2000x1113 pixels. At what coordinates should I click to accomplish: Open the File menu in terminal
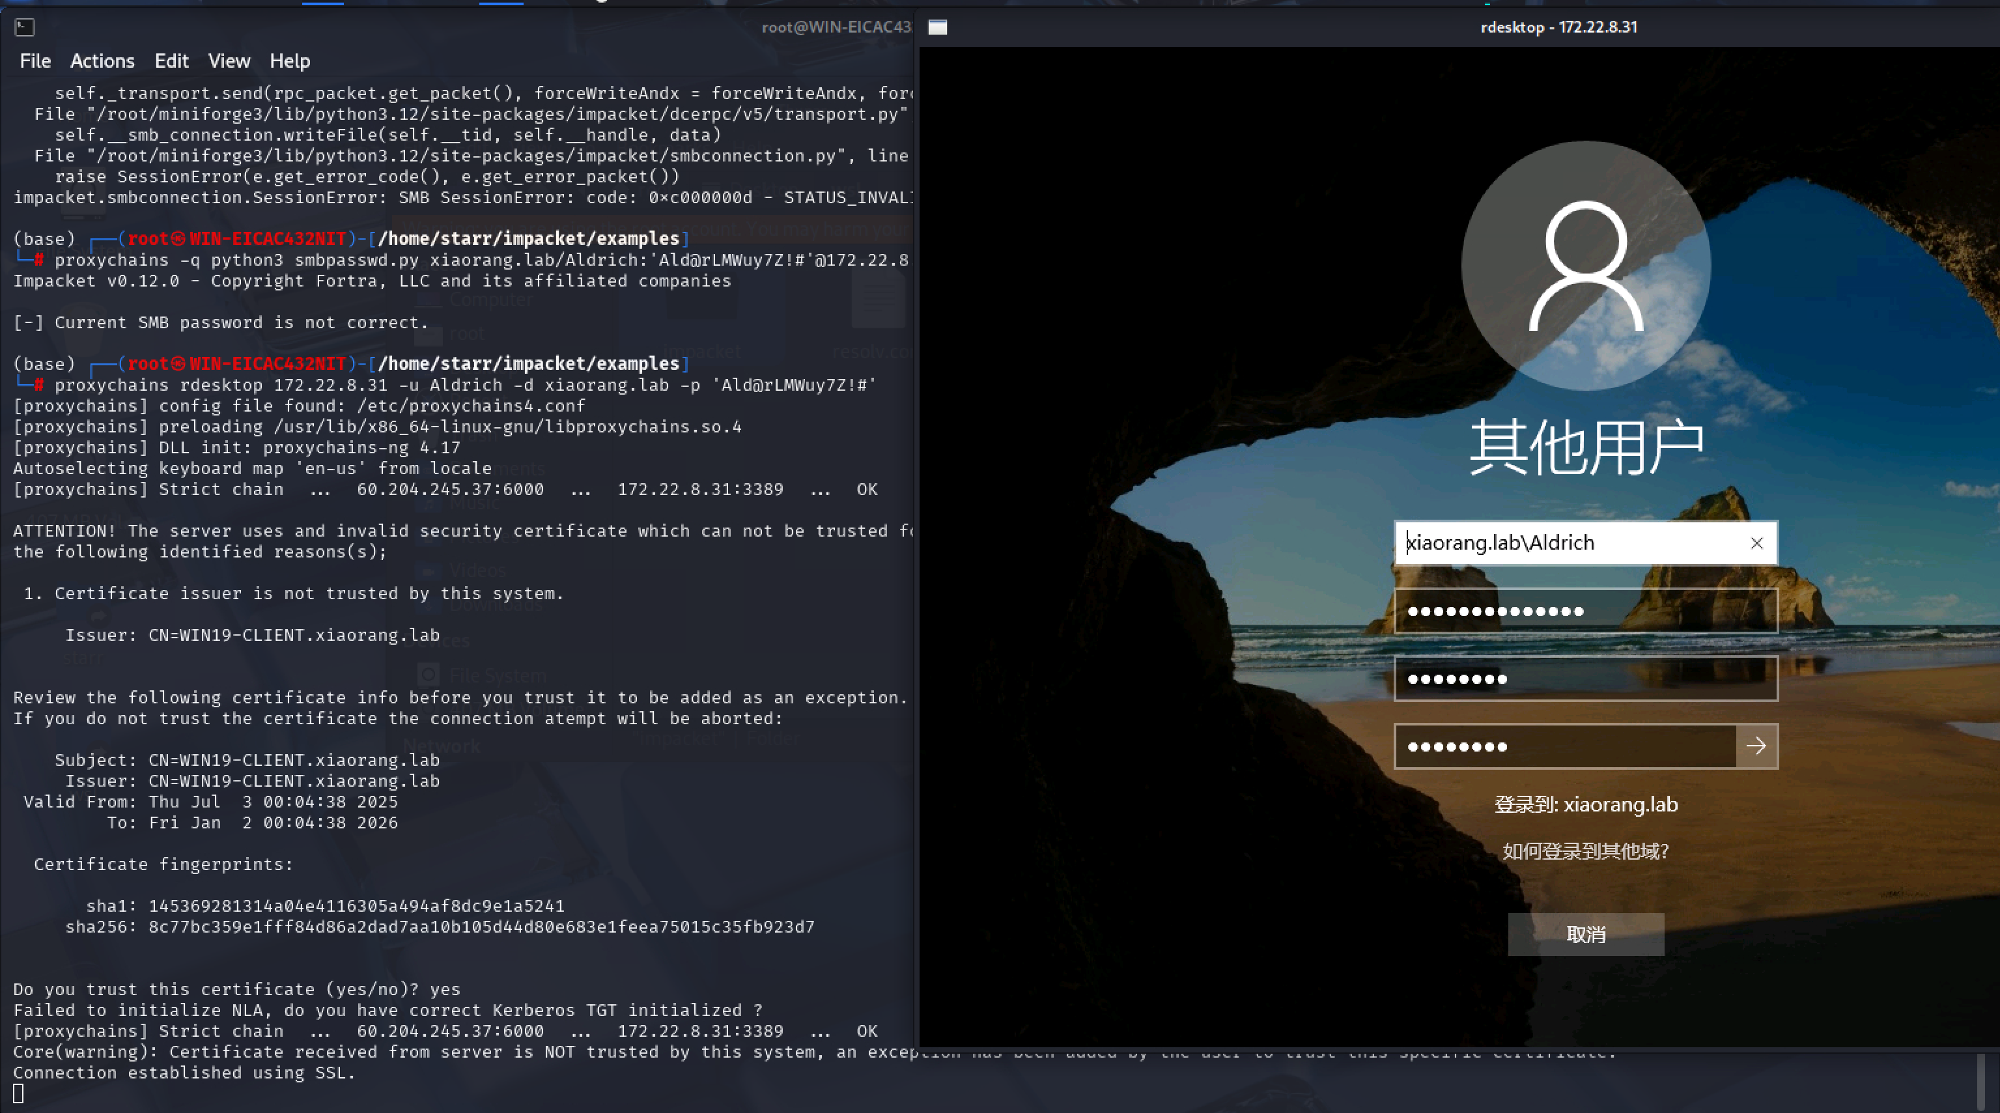35,61
